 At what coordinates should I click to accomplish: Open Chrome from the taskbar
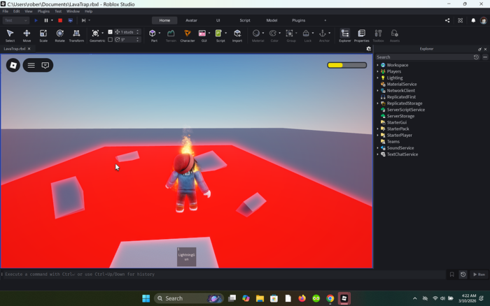point(330,298)
